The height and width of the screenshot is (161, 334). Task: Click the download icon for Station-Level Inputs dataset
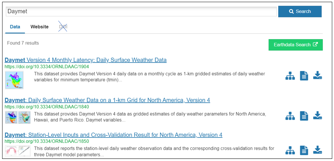tap(318, 150)
